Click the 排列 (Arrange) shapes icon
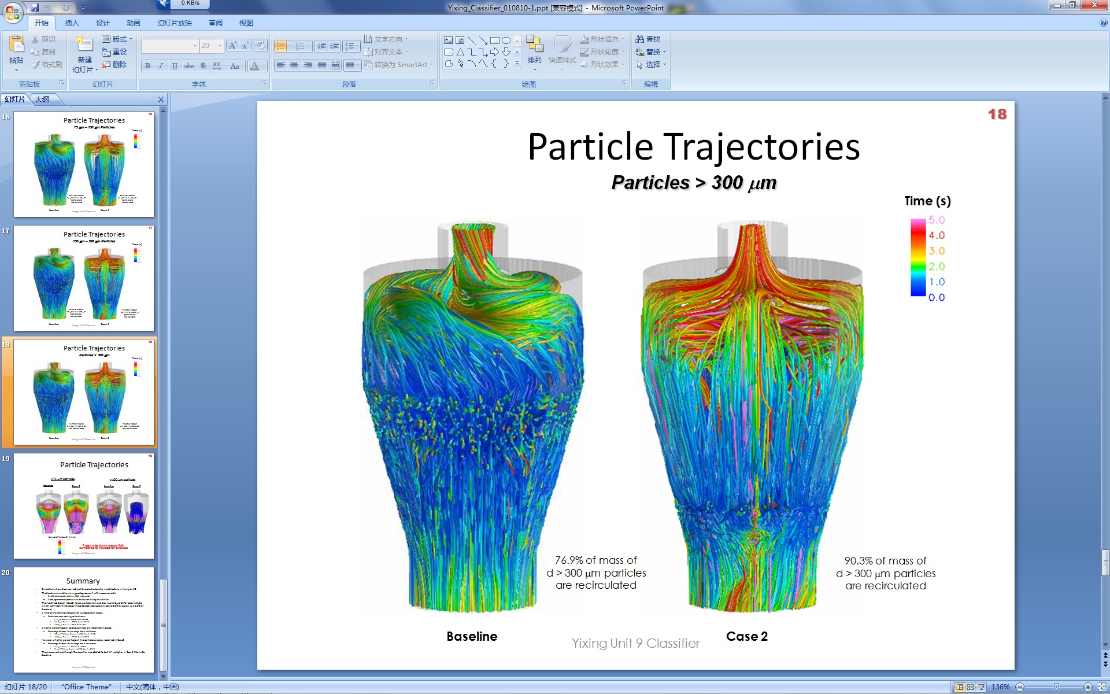 click(x=534, y=45)
